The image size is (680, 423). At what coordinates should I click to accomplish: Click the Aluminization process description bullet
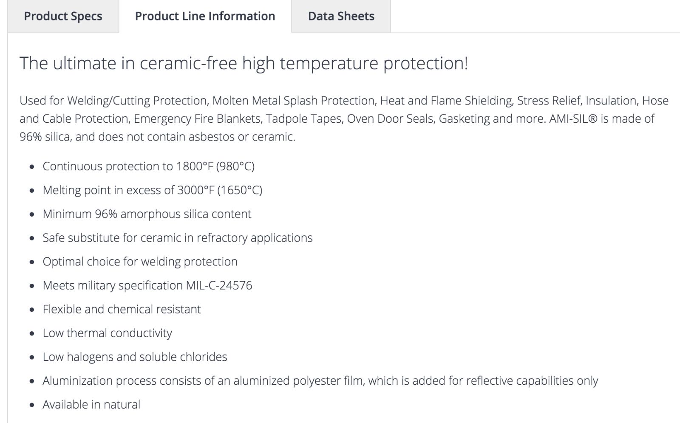point(320,380)
